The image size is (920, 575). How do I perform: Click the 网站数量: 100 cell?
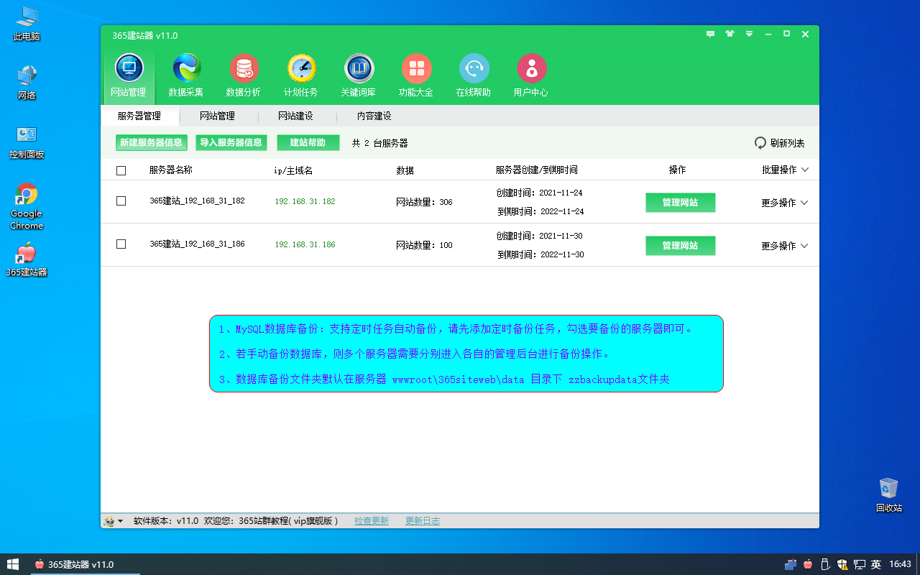click(x=424, y=246)
